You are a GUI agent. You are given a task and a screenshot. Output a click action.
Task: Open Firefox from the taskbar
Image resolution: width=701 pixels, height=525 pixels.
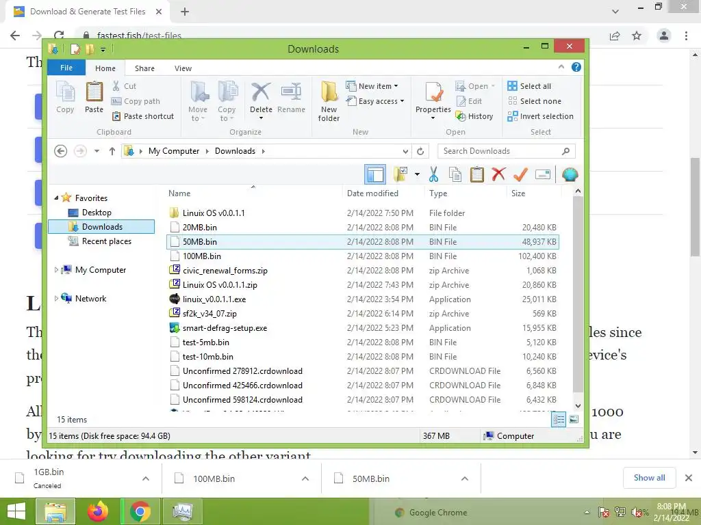(x=98, y=511)
